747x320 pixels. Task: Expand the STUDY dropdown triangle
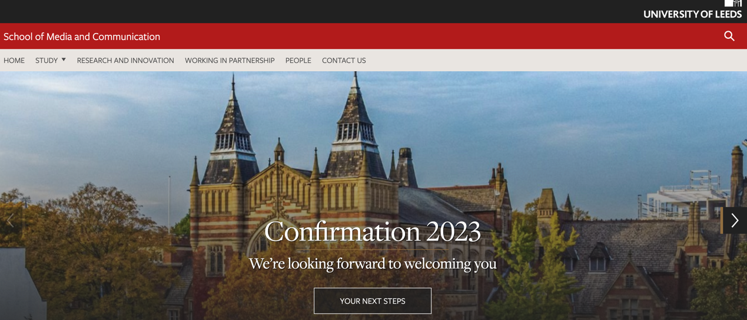point(64,59)
